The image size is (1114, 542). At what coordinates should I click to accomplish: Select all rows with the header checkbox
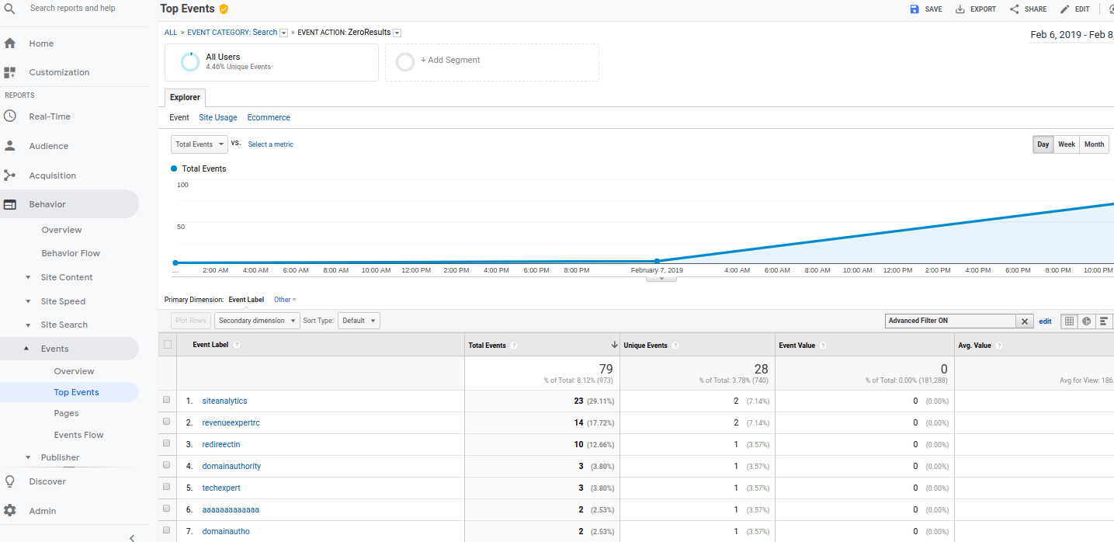167,345
